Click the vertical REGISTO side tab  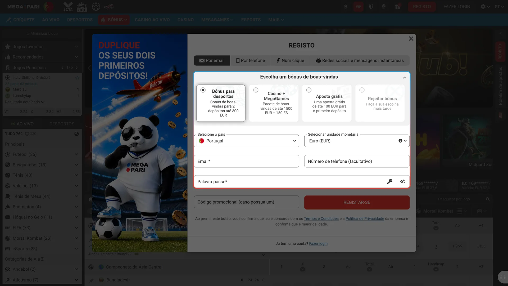500,51
